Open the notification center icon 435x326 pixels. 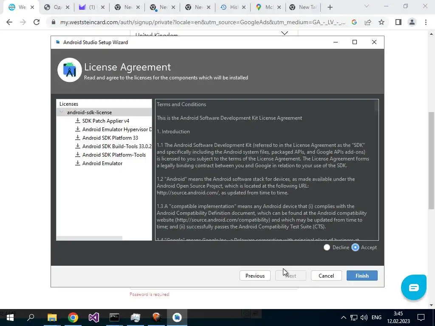click(421, 318)
